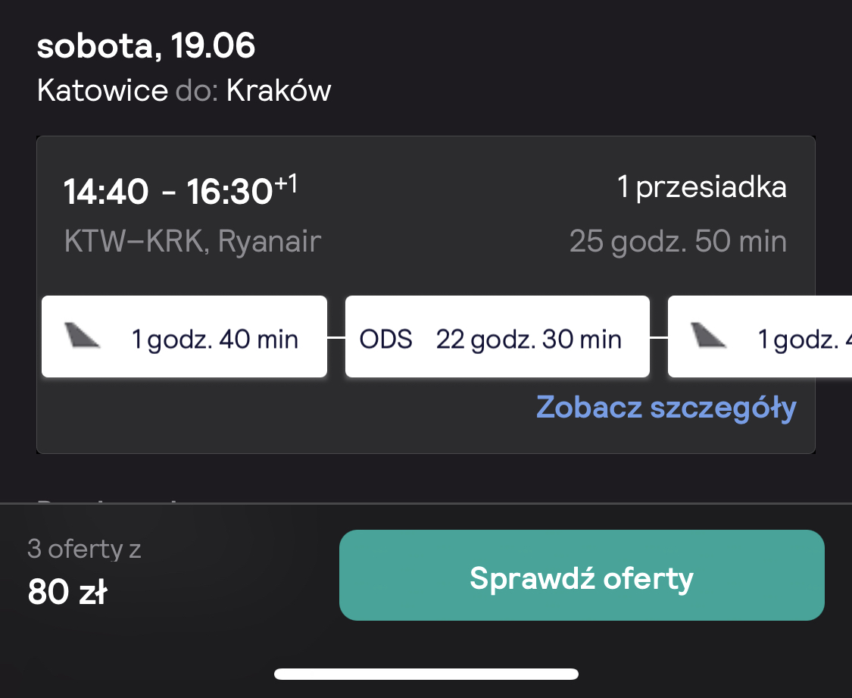This screenshot has width=852, height=698.
Task: Select the Katowice origin city text
Action: tap(103, 90)
